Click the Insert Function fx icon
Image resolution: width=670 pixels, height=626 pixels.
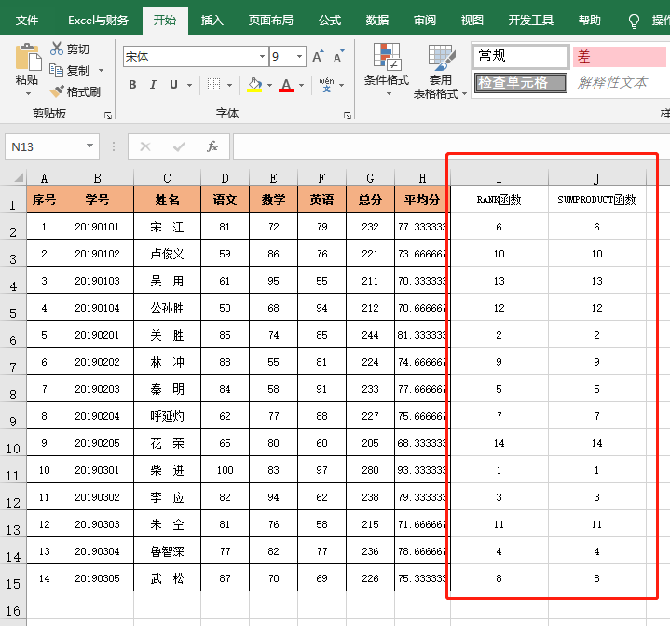212,146
